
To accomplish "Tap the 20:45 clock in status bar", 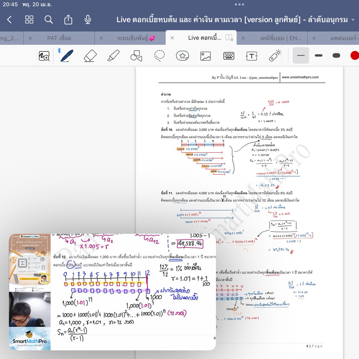I will click(10, 4).
